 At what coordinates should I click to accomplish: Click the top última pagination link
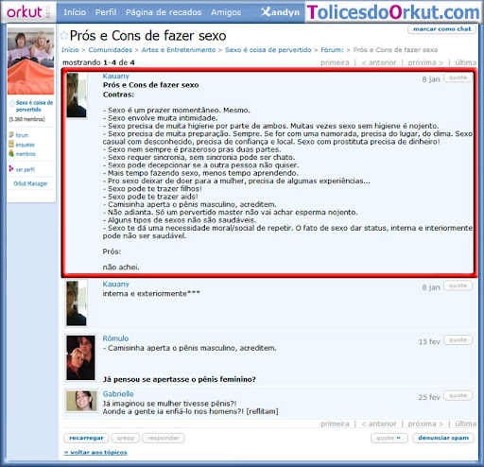465,62
